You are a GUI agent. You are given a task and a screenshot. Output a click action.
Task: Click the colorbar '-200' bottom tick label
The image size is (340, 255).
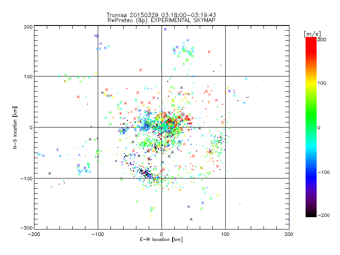pyautogui.click(x=323, y=215)
